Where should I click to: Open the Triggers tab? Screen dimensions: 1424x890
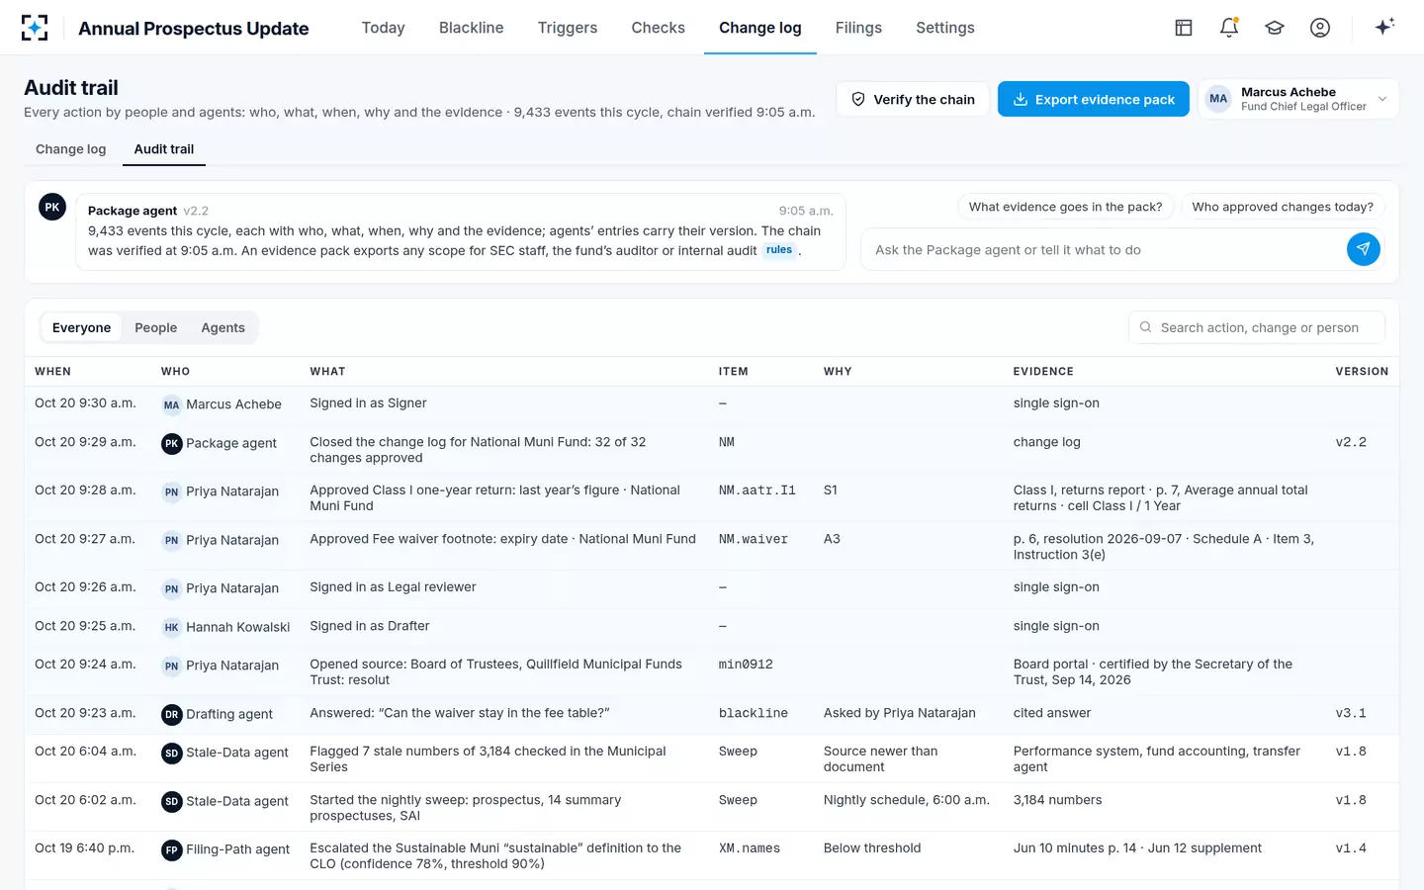[x=568, y=28]
